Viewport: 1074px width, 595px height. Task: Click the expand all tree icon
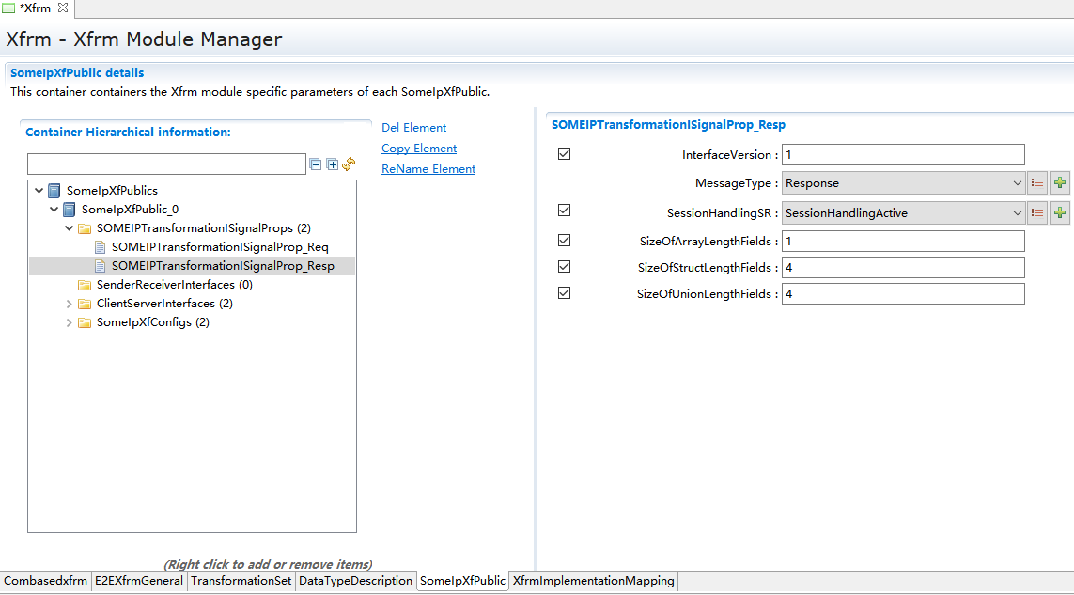[x=332, y=164]
